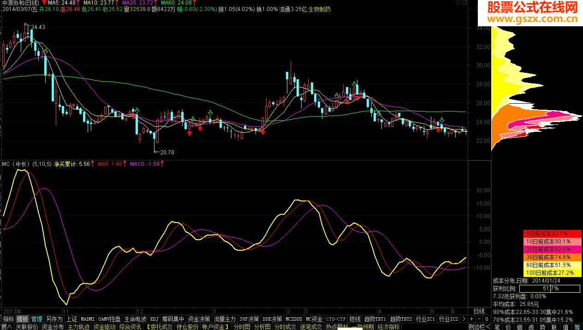
Task: Open the 关联报价 tab
Action: (x=27, y=327)
